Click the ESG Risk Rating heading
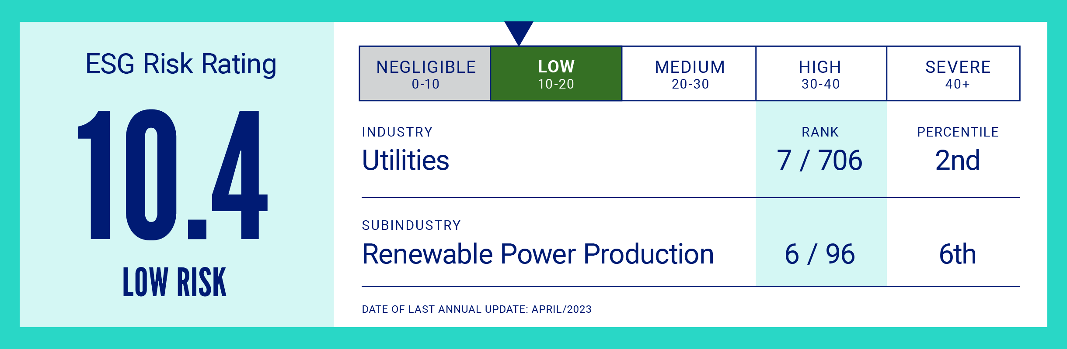 [x=181, y=64]
